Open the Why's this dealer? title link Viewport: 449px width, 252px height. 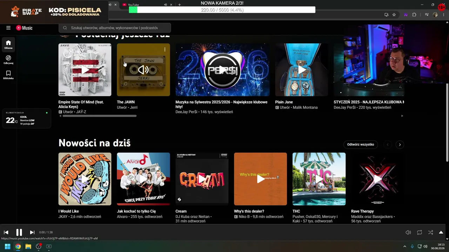coord(249,211)
